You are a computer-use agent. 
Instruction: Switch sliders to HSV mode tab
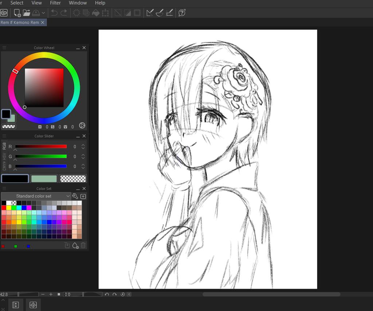click(4, 157)
